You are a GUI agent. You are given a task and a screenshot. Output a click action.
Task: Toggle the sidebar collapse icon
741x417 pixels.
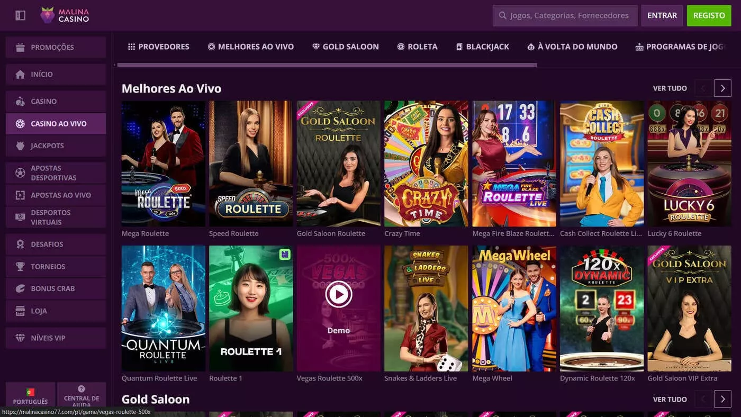20,15
